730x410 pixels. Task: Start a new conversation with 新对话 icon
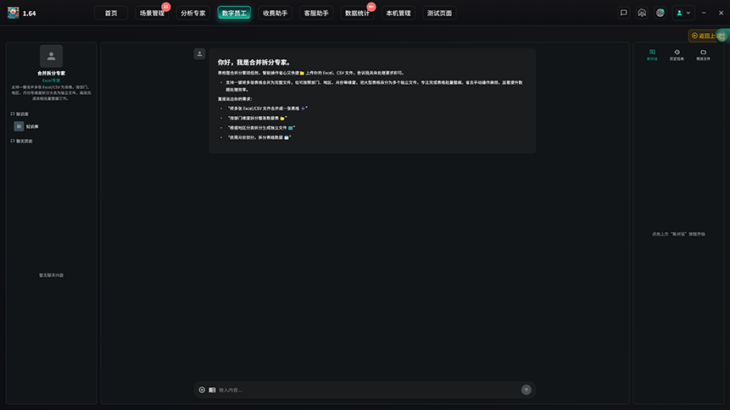652,54
